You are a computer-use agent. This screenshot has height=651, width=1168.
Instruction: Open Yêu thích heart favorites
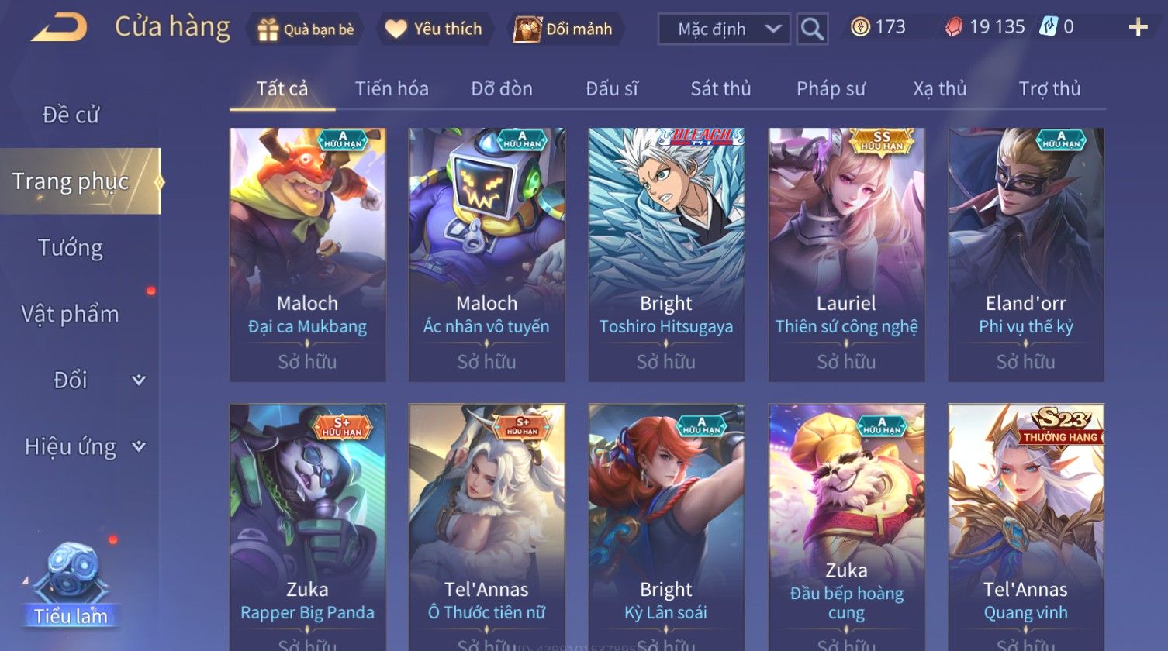[396, 29]
